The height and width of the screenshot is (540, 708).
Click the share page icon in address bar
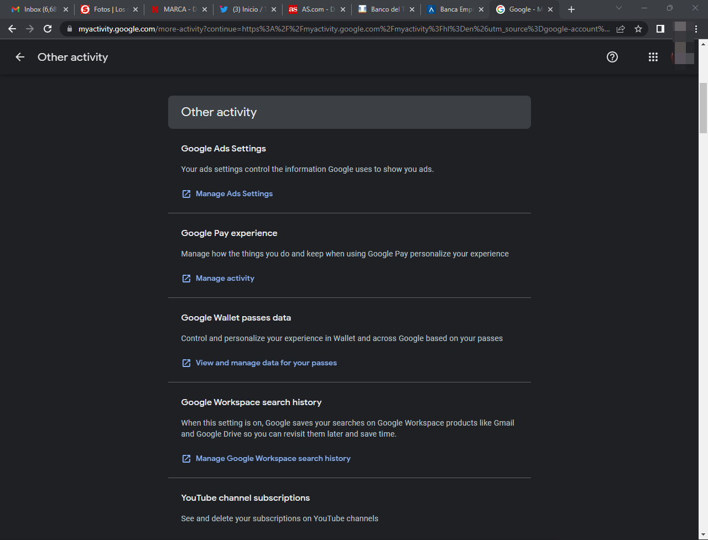pos(621,29)
